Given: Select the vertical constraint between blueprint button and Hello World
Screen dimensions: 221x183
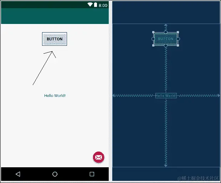Looking at the screenshot, I should (166, 70).
